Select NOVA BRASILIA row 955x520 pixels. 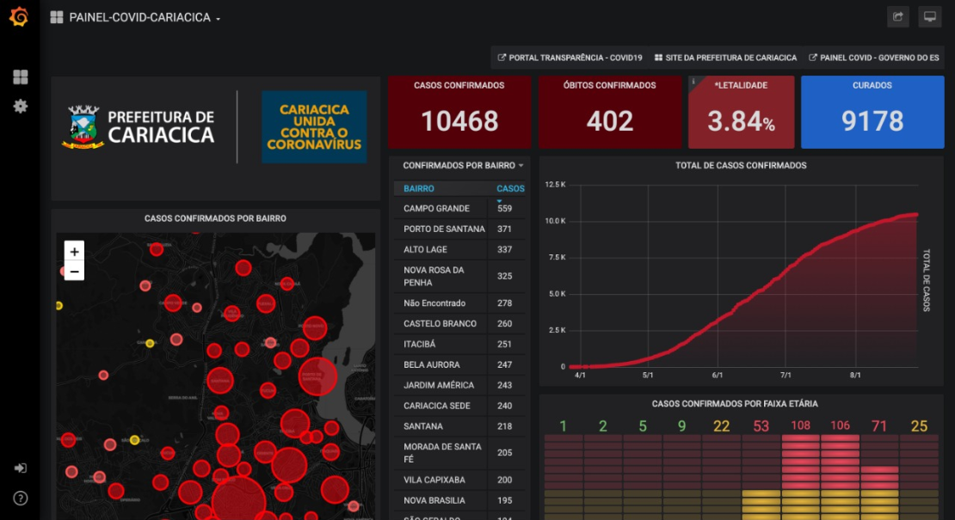[x=459, y=500]
